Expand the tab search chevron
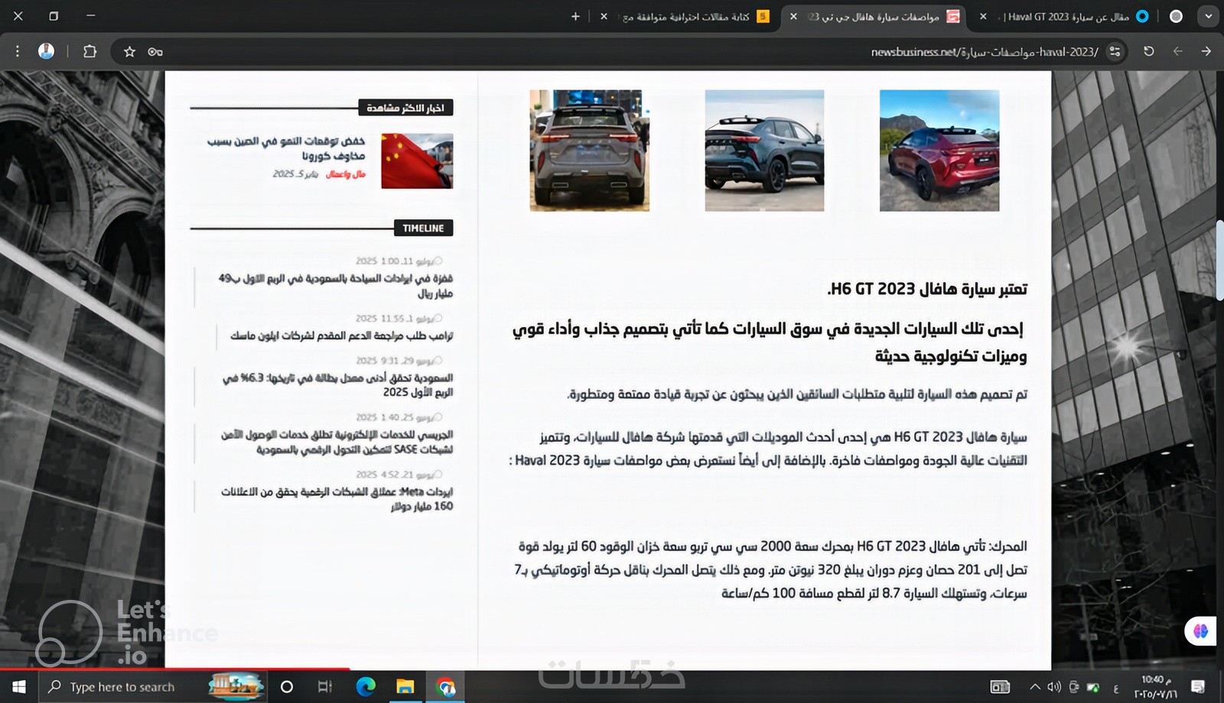 point(1208,16)
